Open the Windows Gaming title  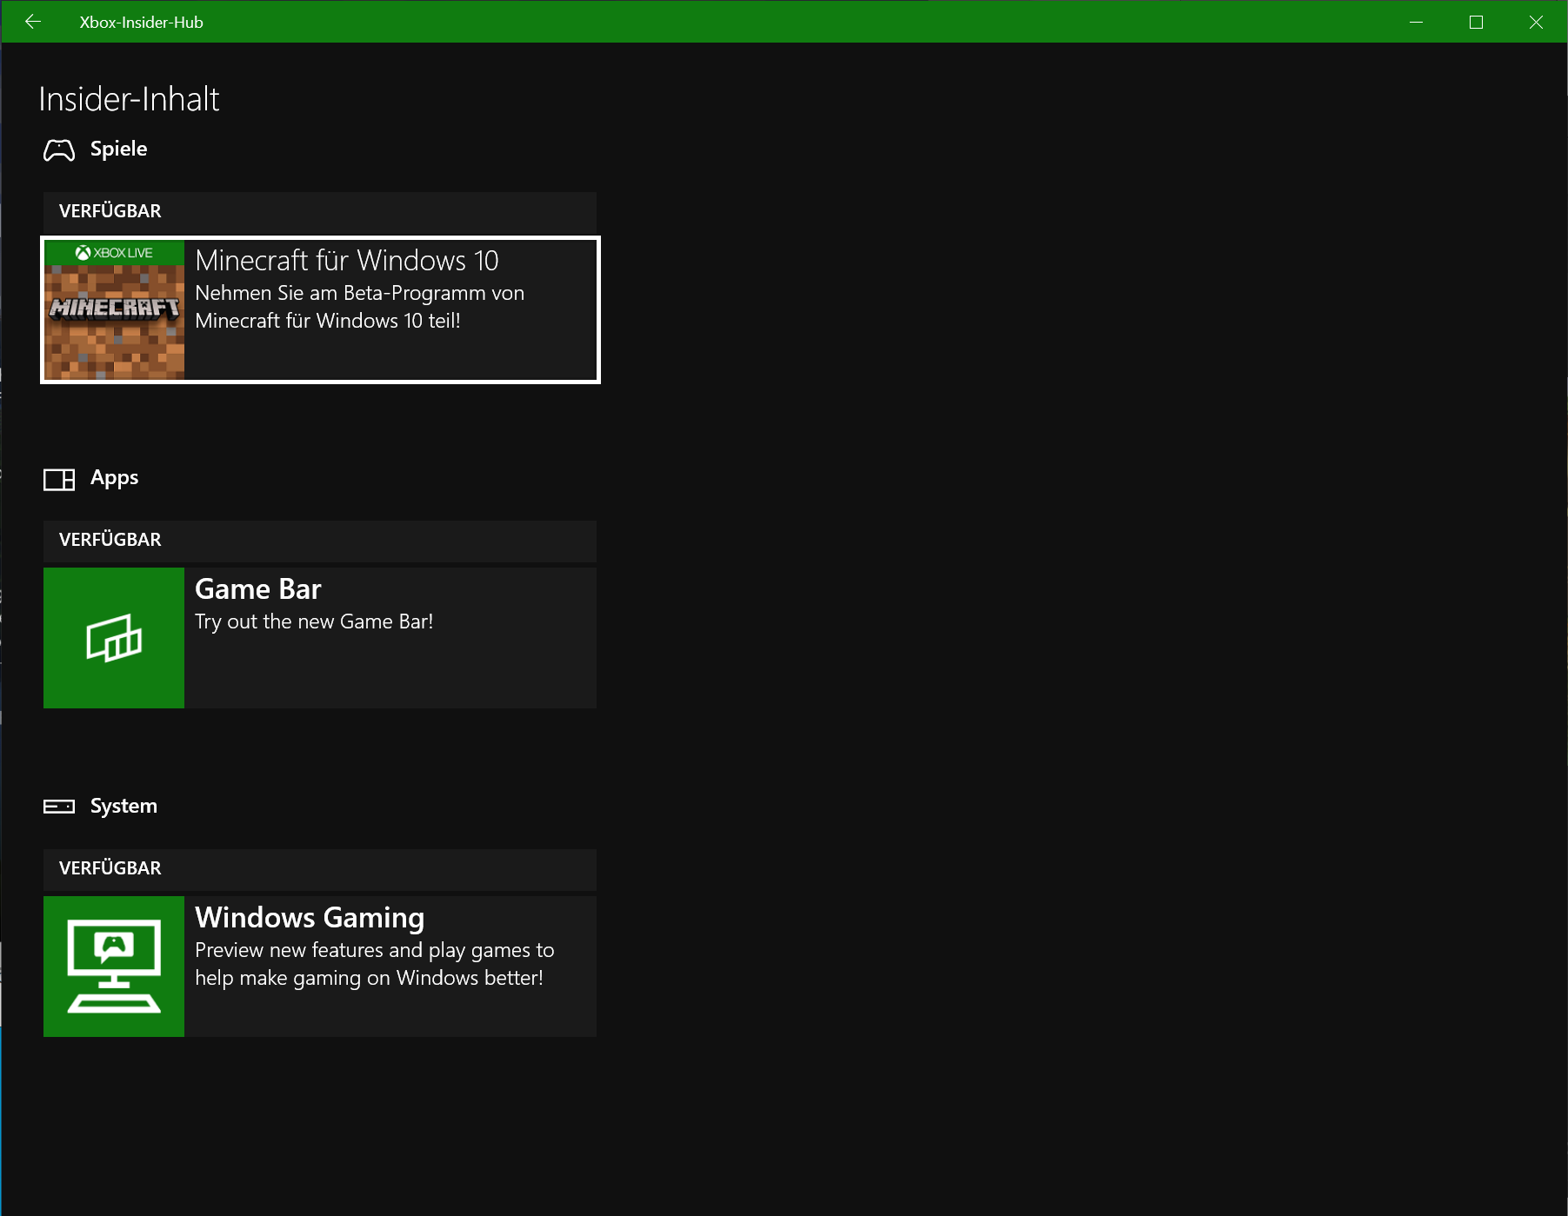coord(310,919)
